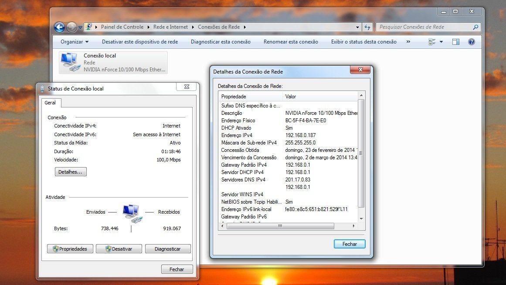506x285 pixels.
Task: Go back with the blue Back arrow
Action: tap(59, 27)
